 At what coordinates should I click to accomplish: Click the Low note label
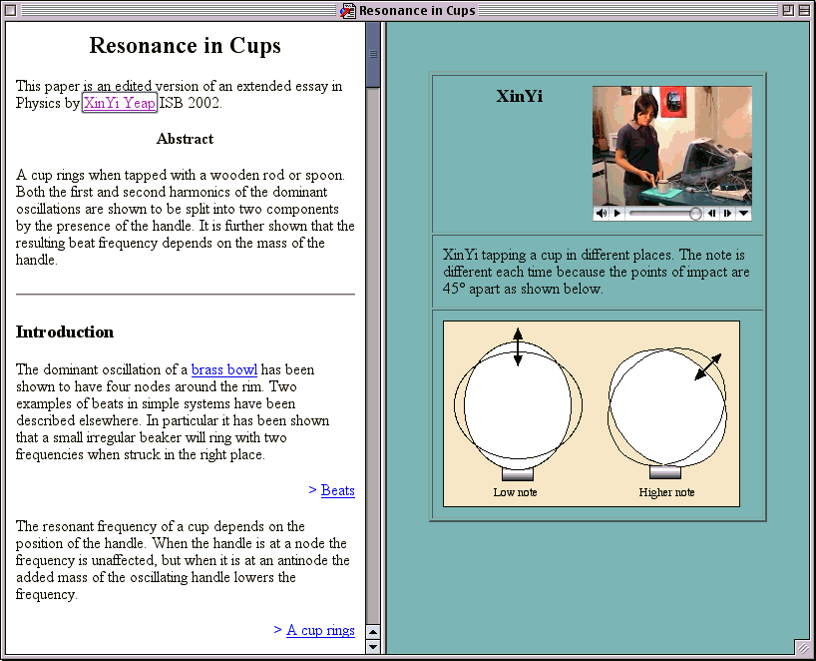(x=515, y=492)
